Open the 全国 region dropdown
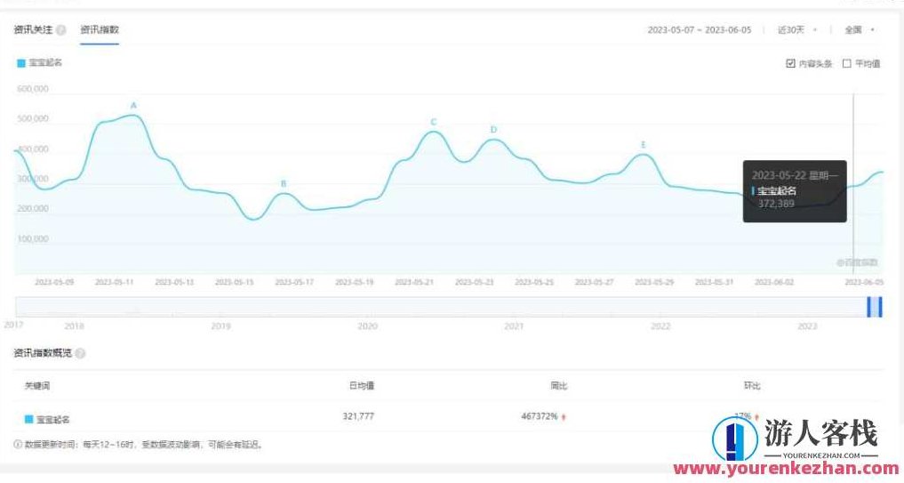The width and height of the screenshot is (904, 483). (859, 30)
